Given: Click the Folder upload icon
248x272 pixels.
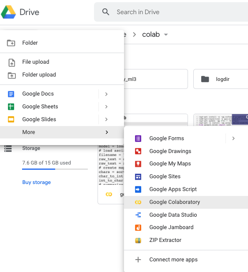Looking at the screenshot, I should [x=11, y=76].
